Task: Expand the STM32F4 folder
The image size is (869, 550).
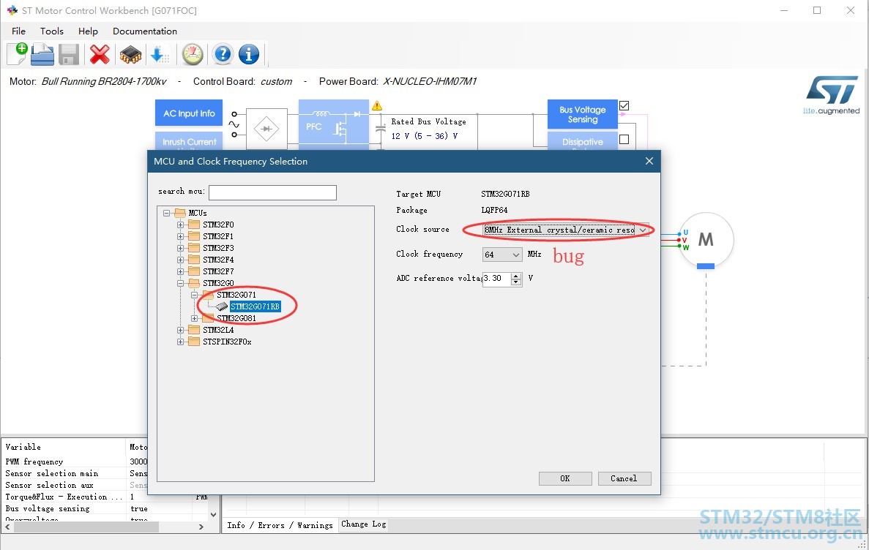Action: 180,260
